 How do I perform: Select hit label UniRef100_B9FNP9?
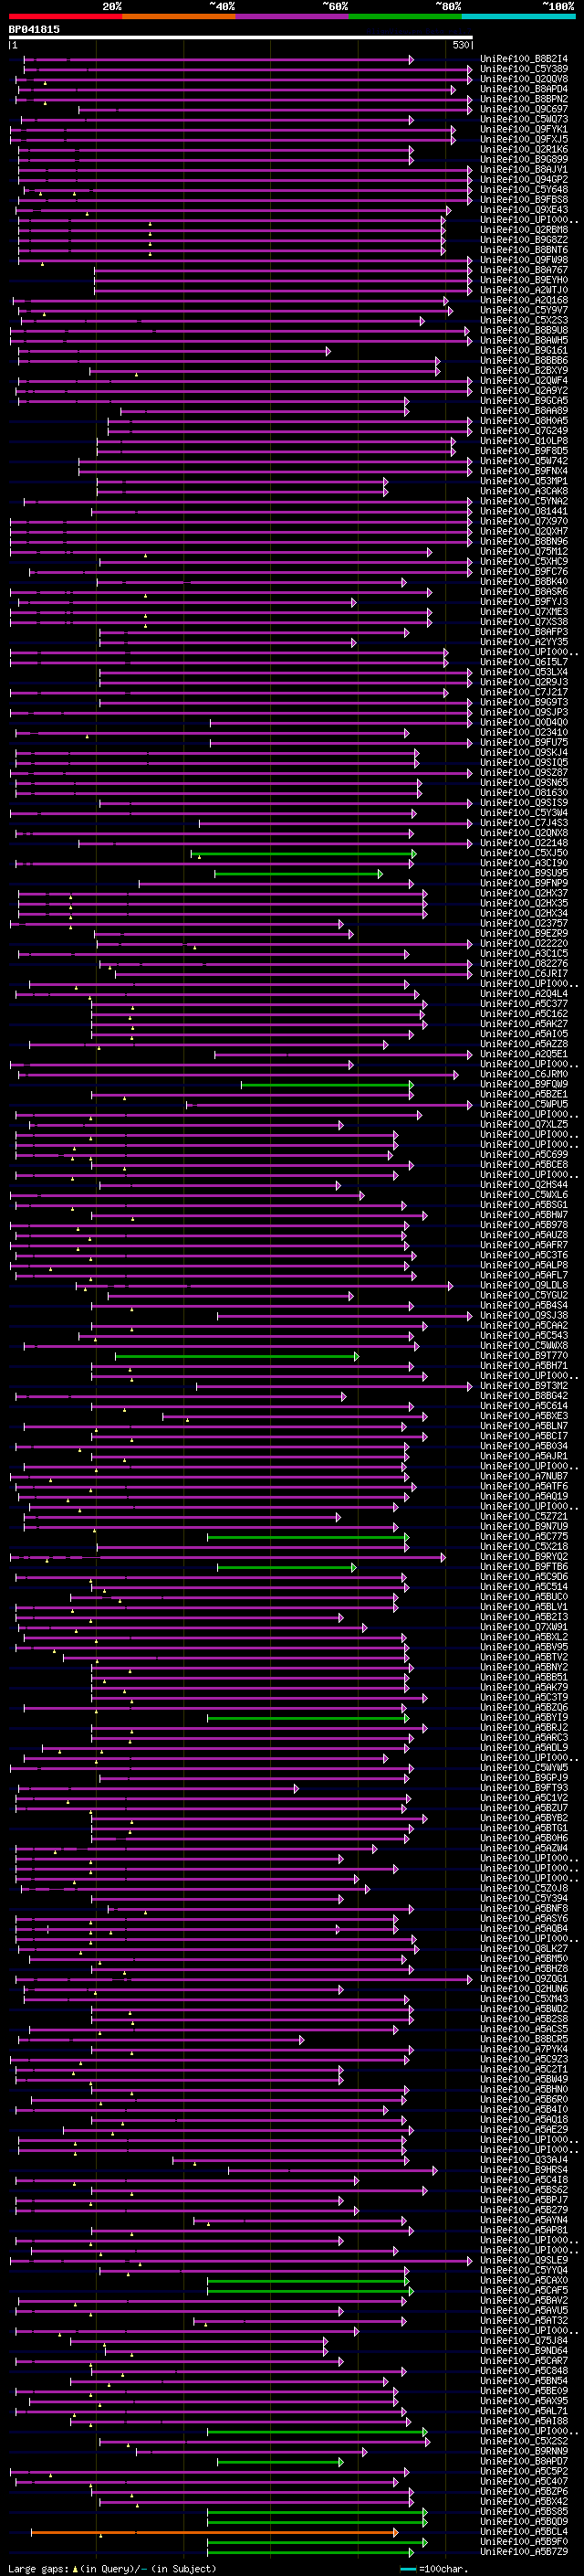pos(524,883)
